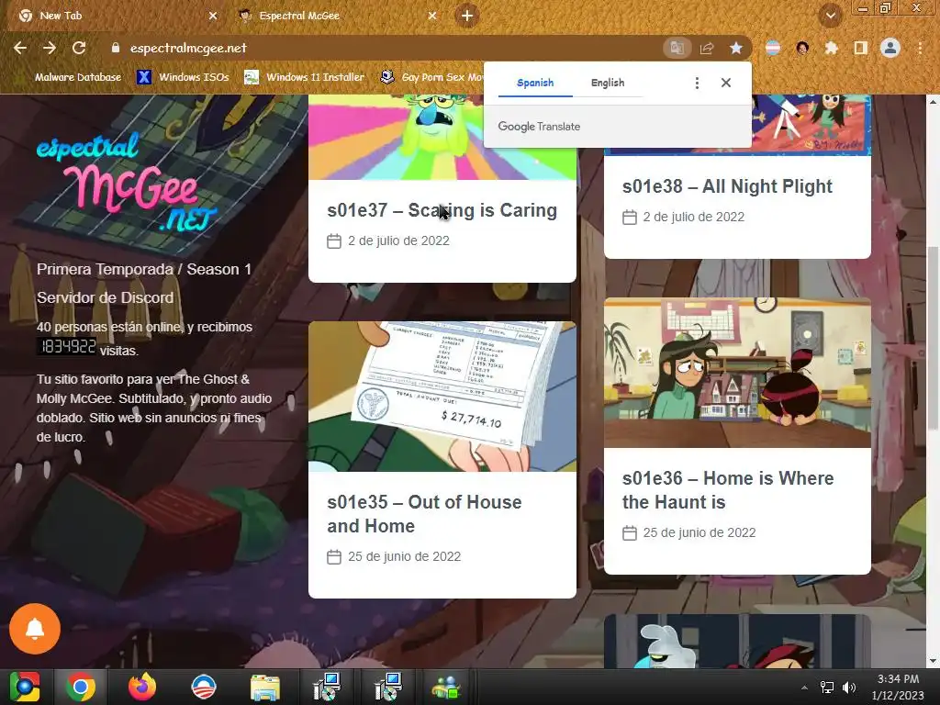Open the Google Translate icon in address bar
940x705 pixels.
pos(677,48)
